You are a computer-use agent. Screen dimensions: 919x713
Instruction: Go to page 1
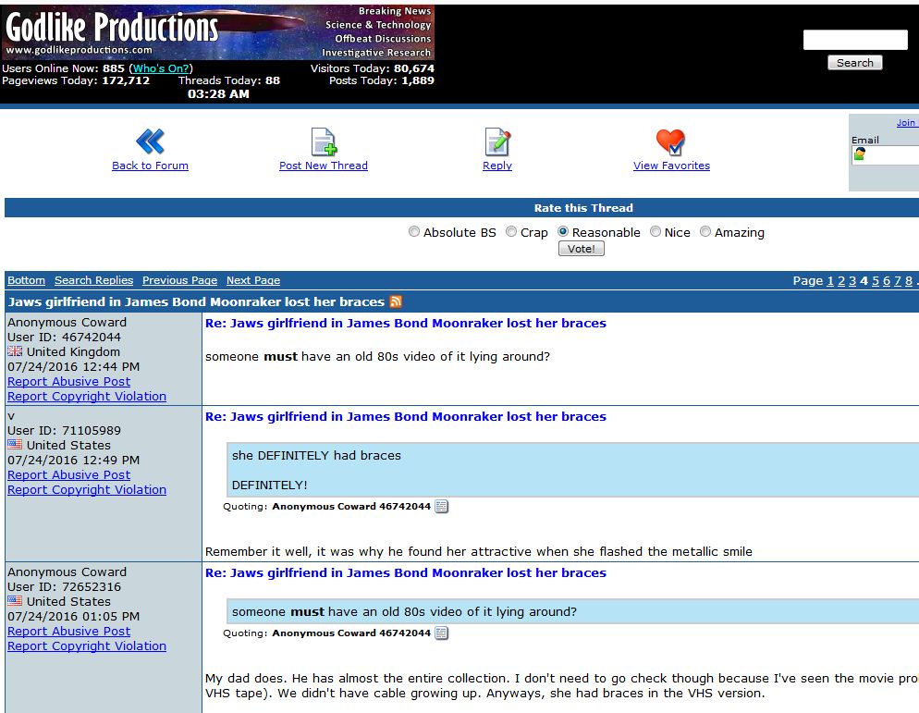coord(830,281)
